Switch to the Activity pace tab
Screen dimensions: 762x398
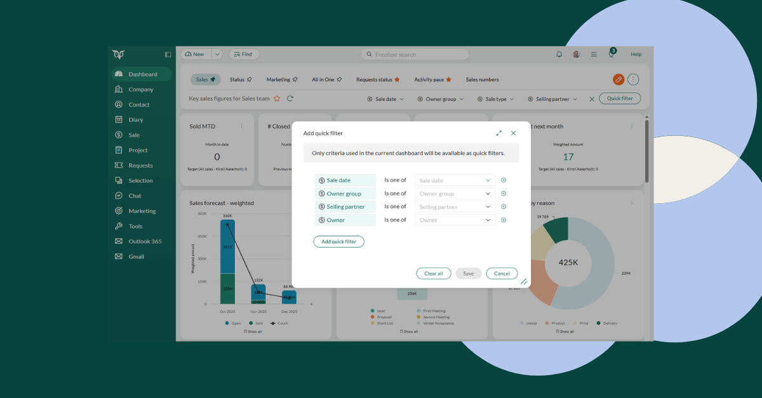pyautogui.click(x=432, y=79)
